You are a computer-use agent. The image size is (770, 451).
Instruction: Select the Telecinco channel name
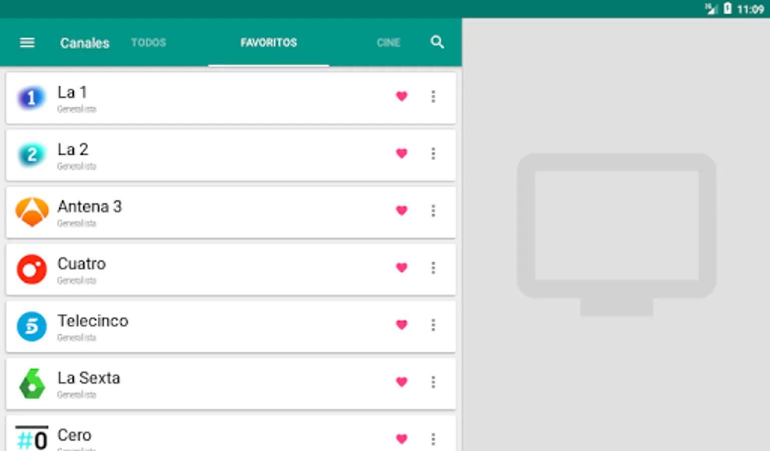93,321
